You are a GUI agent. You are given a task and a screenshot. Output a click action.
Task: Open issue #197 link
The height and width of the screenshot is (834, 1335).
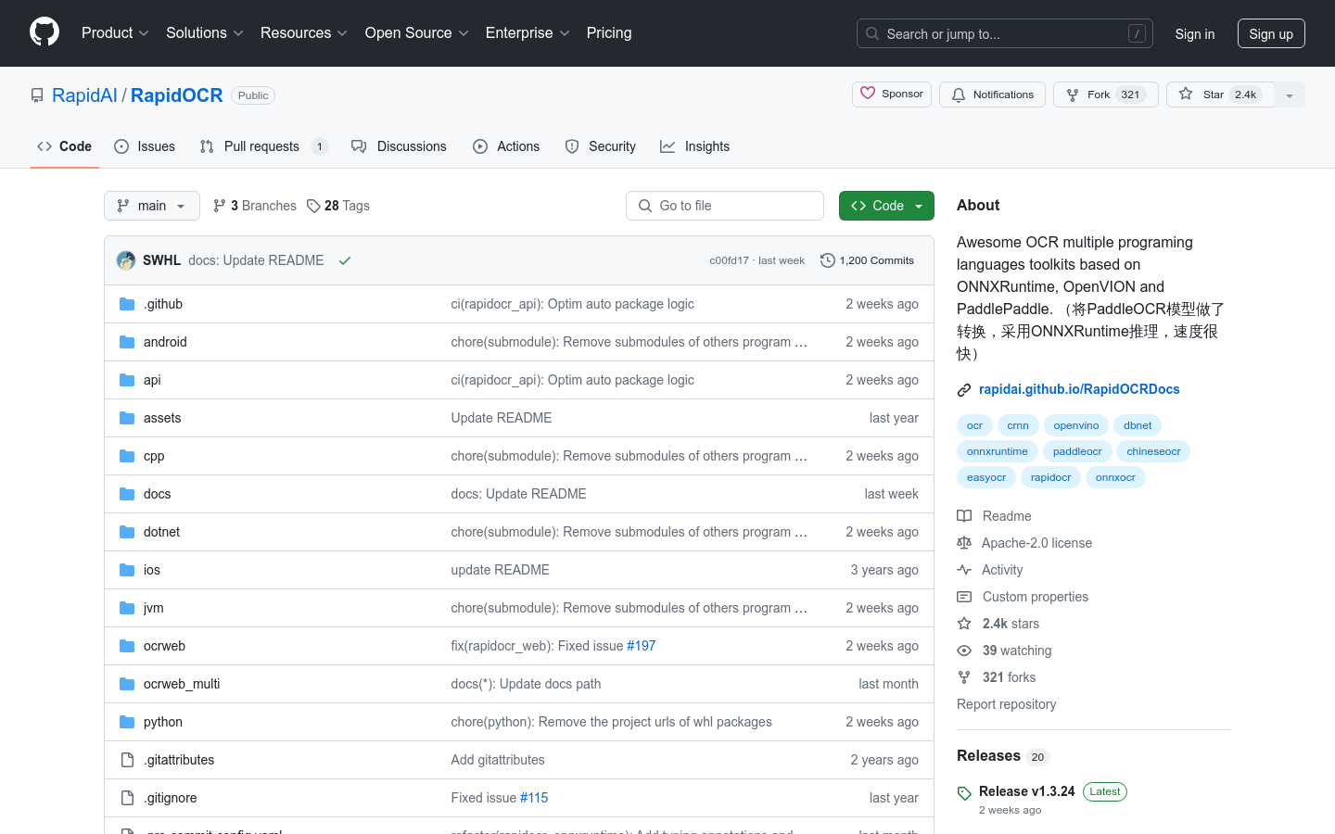click(x=641, y=646)
